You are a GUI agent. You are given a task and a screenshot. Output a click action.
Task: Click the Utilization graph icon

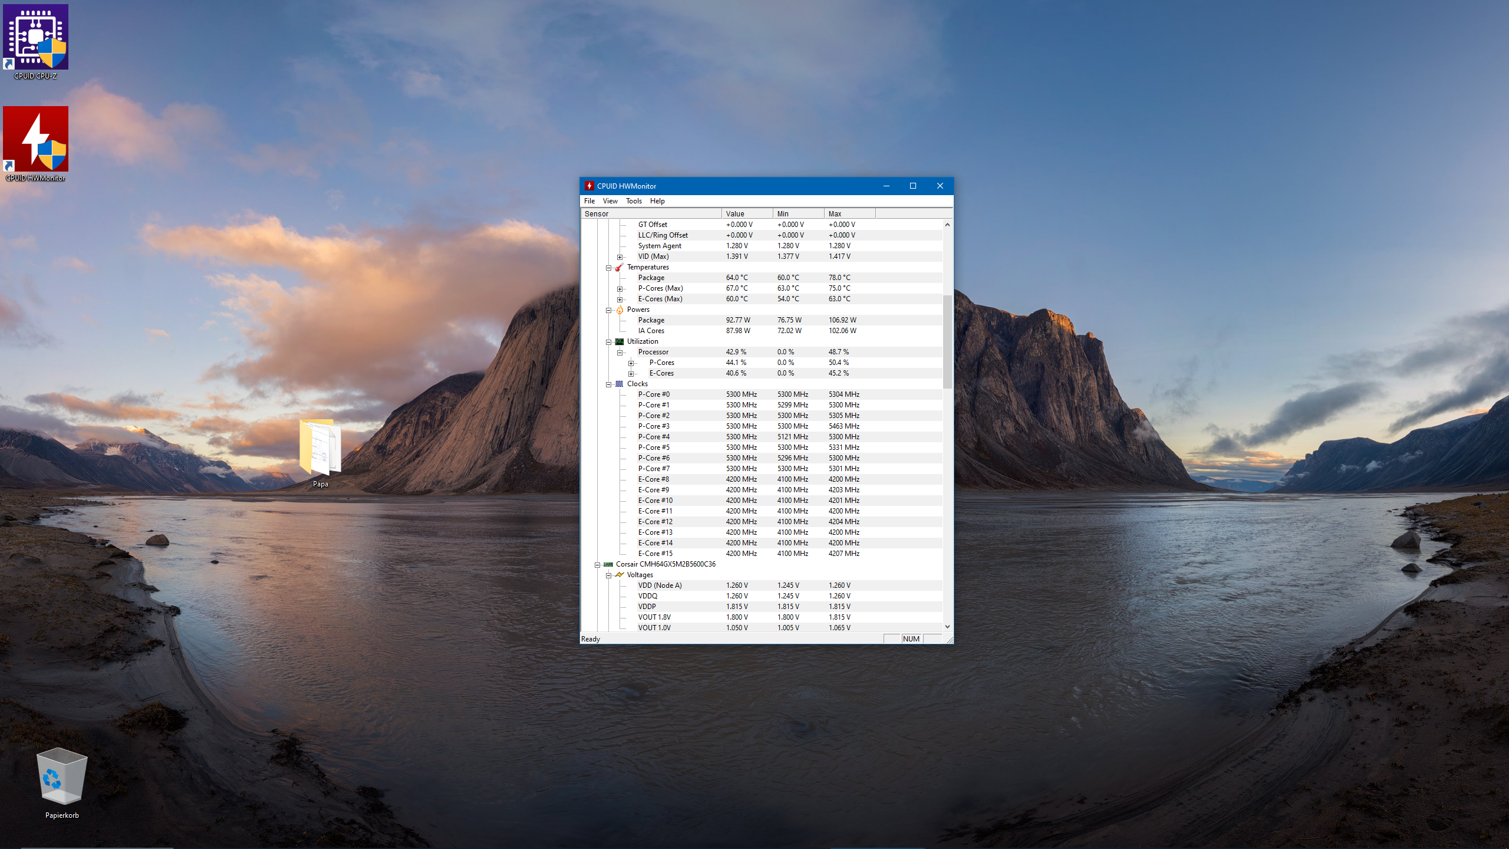(620, 341)
